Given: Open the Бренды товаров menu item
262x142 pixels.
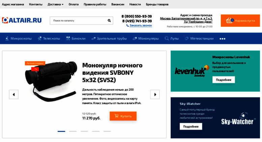Looking at the screenshot, I should (157, 4).
